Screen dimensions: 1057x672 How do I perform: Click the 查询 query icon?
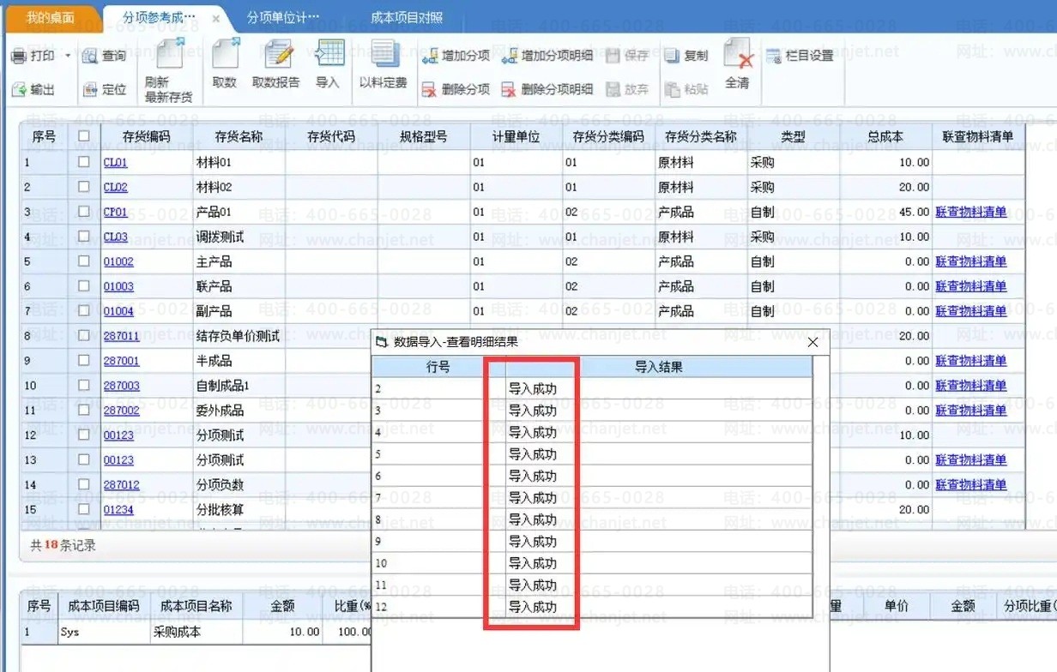tap(105, 56)
